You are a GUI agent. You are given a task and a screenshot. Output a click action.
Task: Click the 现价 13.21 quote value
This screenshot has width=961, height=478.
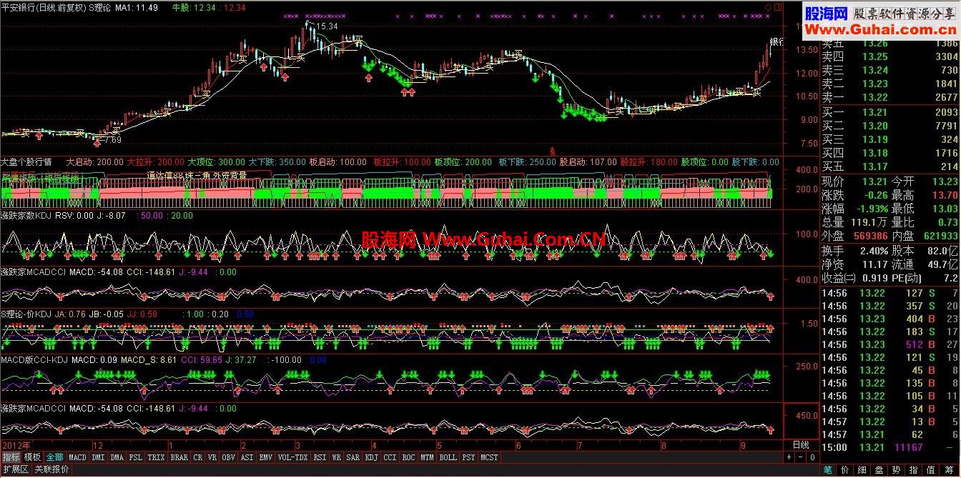874,182
